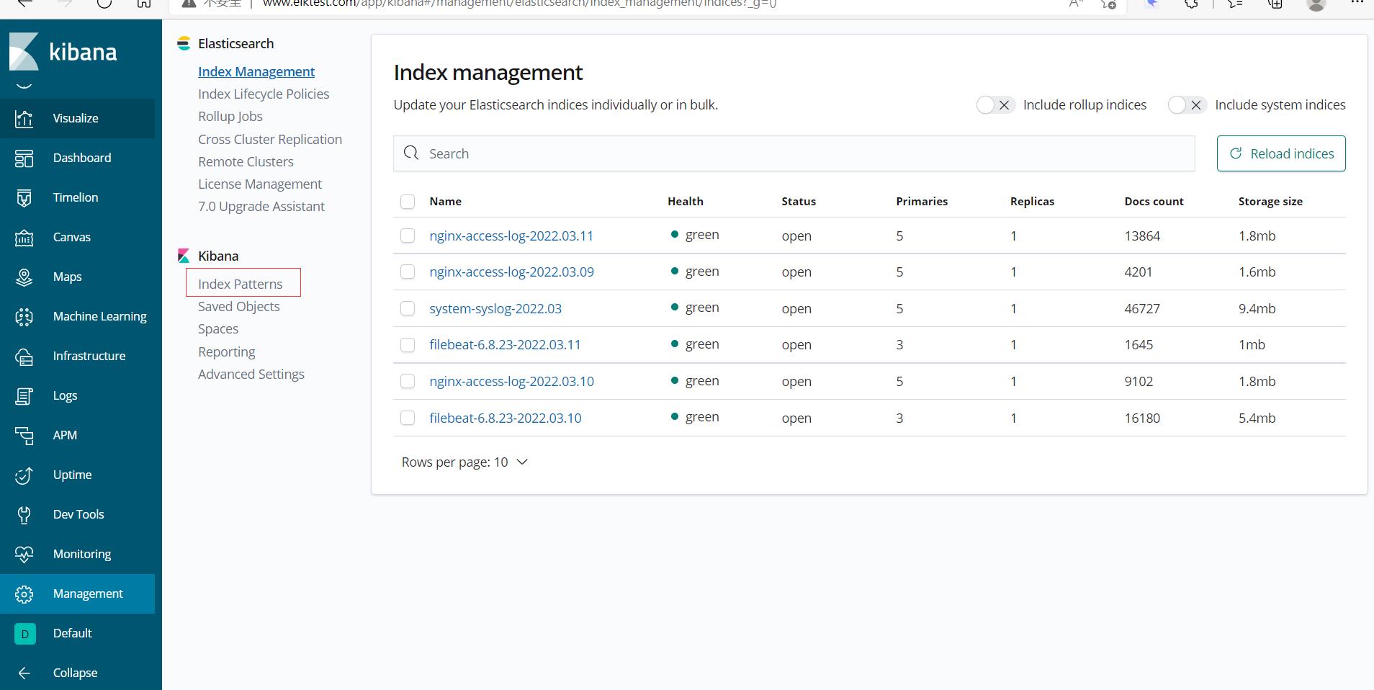Sort table by Docs count column
The width and height of the screenshot is (1374, 690).
click(x=1154, y=202)
